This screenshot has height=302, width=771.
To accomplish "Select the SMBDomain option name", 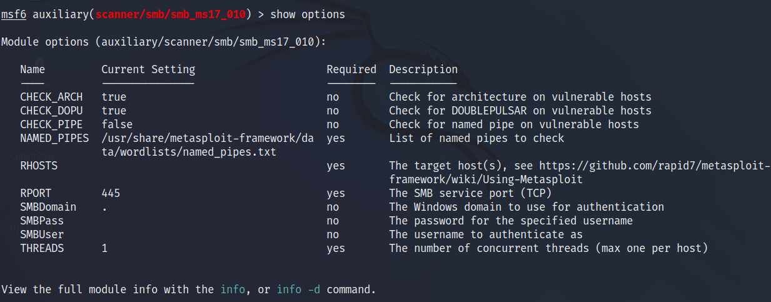I will pyautogui.click(x=48, y=207).
